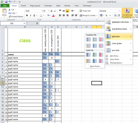Apply blue gradient fill data bar
138x123 pixels.
pyautogui.click(x=88, y=39)
